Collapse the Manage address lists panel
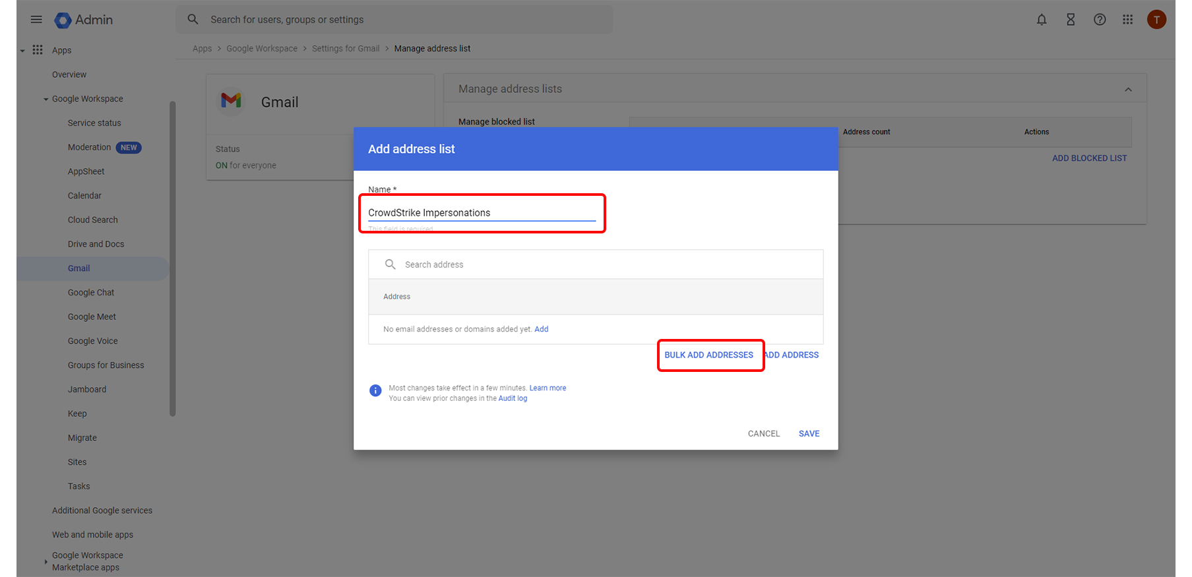The width and height of the screenshot is (1192, 577). coord(1128,90)
